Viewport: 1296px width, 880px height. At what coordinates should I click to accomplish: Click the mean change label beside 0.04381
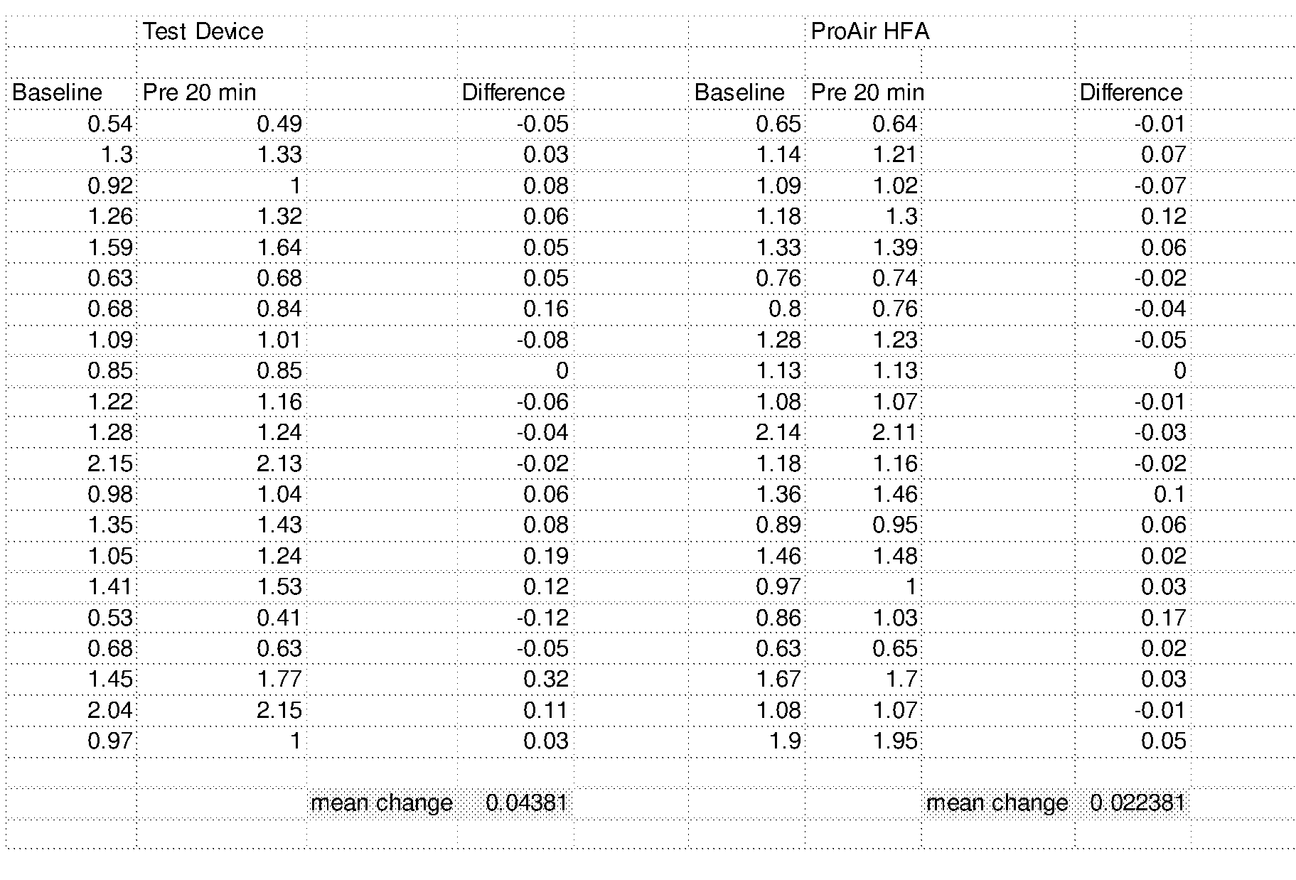click(x=382, y=803)
